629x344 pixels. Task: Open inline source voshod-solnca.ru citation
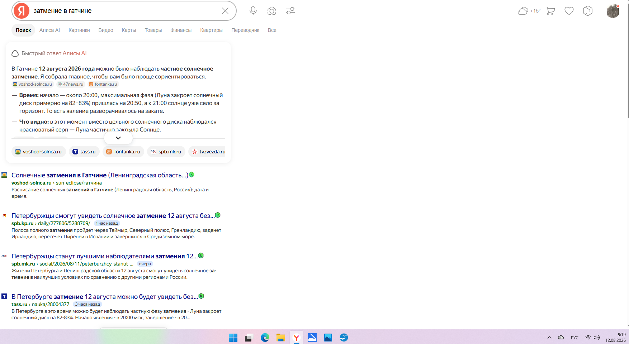pos(33,84)
